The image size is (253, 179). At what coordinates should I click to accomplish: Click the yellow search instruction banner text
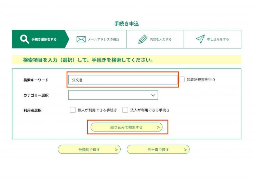click(x=88, y=60)
